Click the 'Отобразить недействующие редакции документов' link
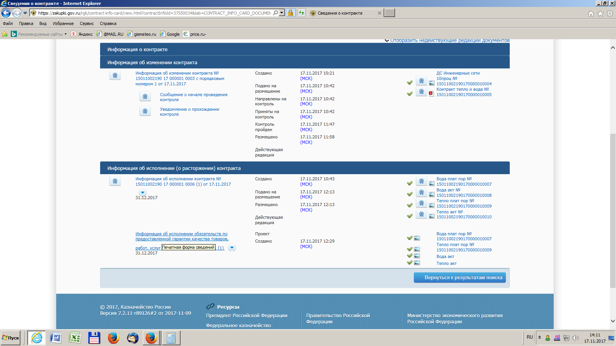Image resolution: width=616 pixels, height=346 pixels. (449, 40)
